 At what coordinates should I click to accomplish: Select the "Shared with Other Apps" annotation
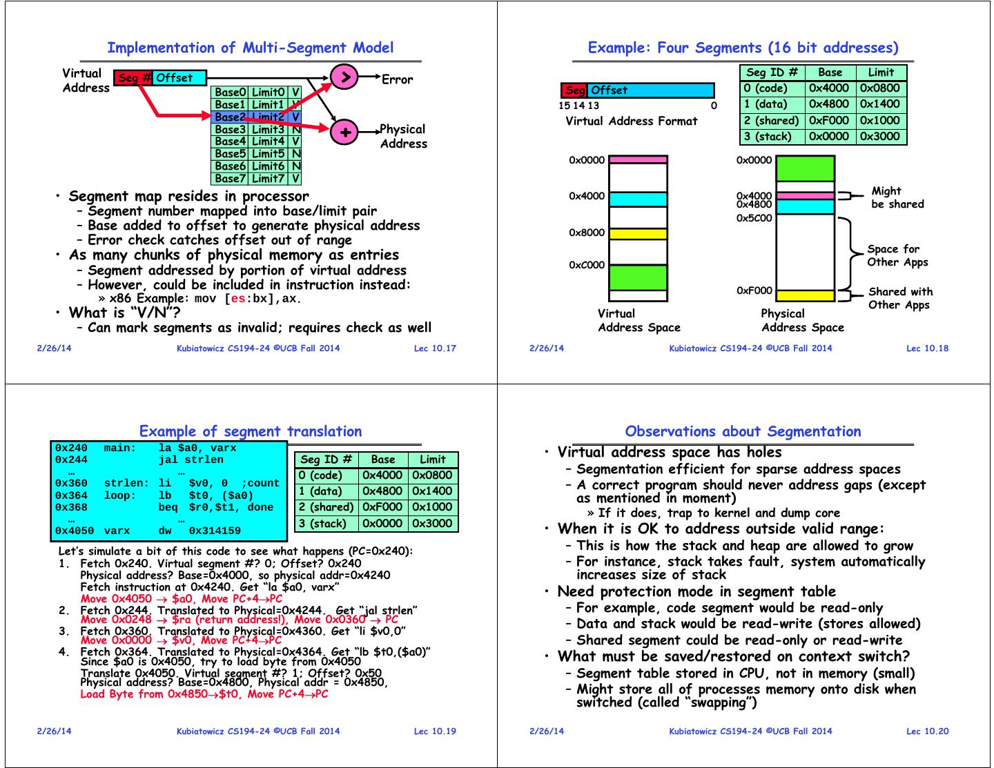(x=900, y=298)
